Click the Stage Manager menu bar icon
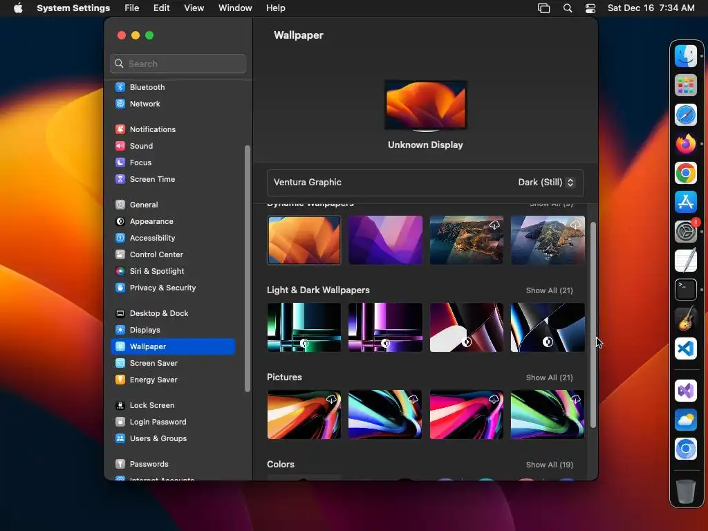Viewport: 708px width, 531px height. 543,8
